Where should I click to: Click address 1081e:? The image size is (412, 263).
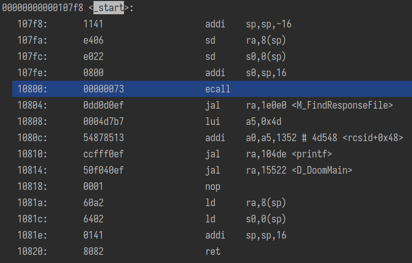[33, 236]
